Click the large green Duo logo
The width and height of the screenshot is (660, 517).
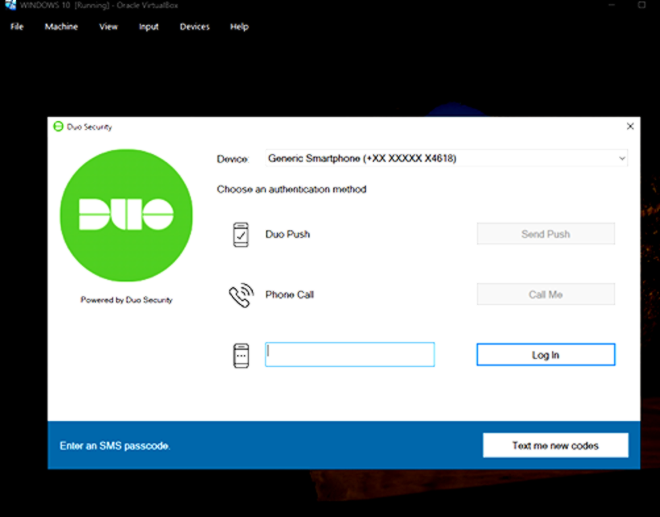126,215
